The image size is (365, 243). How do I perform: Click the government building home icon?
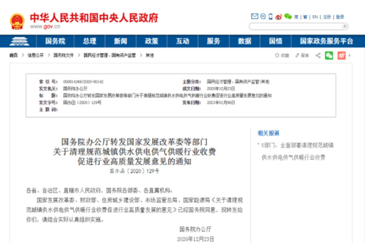[19, 41]
